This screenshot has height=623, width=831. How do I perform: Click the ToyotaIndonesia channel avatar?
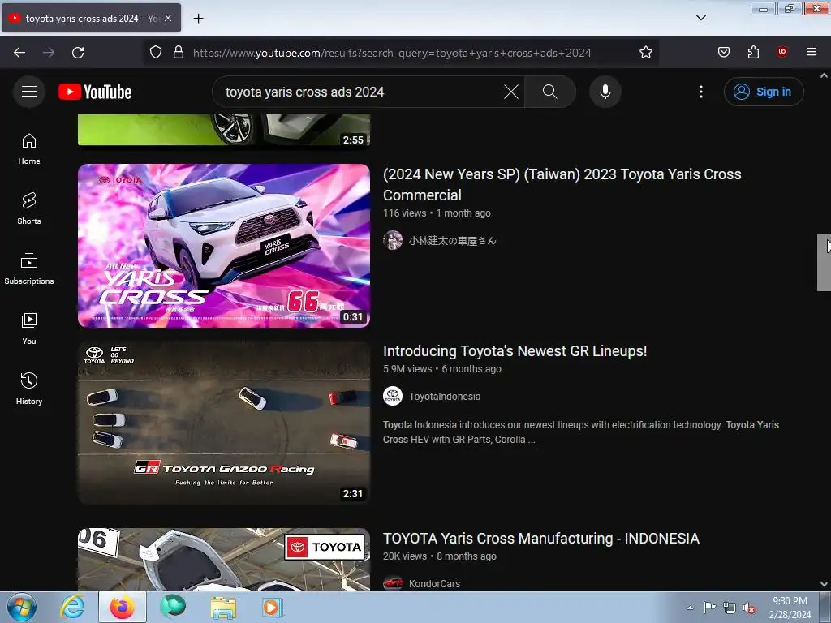point(393,396)
